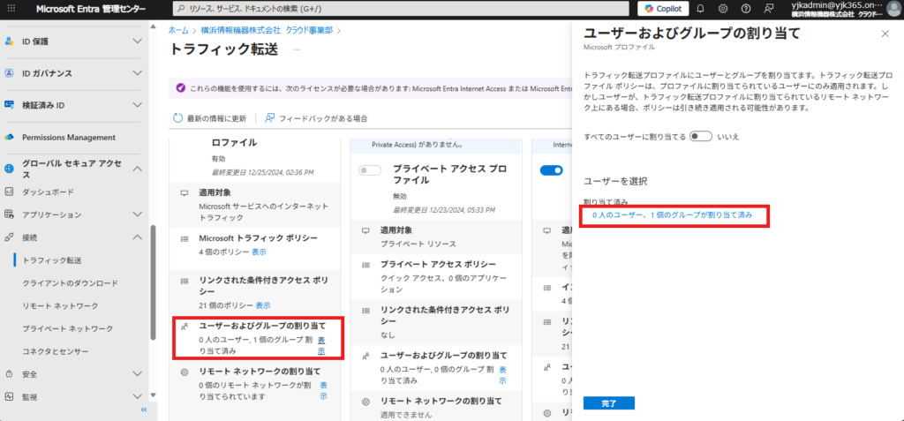Open 0 人のユーザー、1 個のグループが割り当て済み link
The width and height of the screenshot is (904, 421).
673,214
